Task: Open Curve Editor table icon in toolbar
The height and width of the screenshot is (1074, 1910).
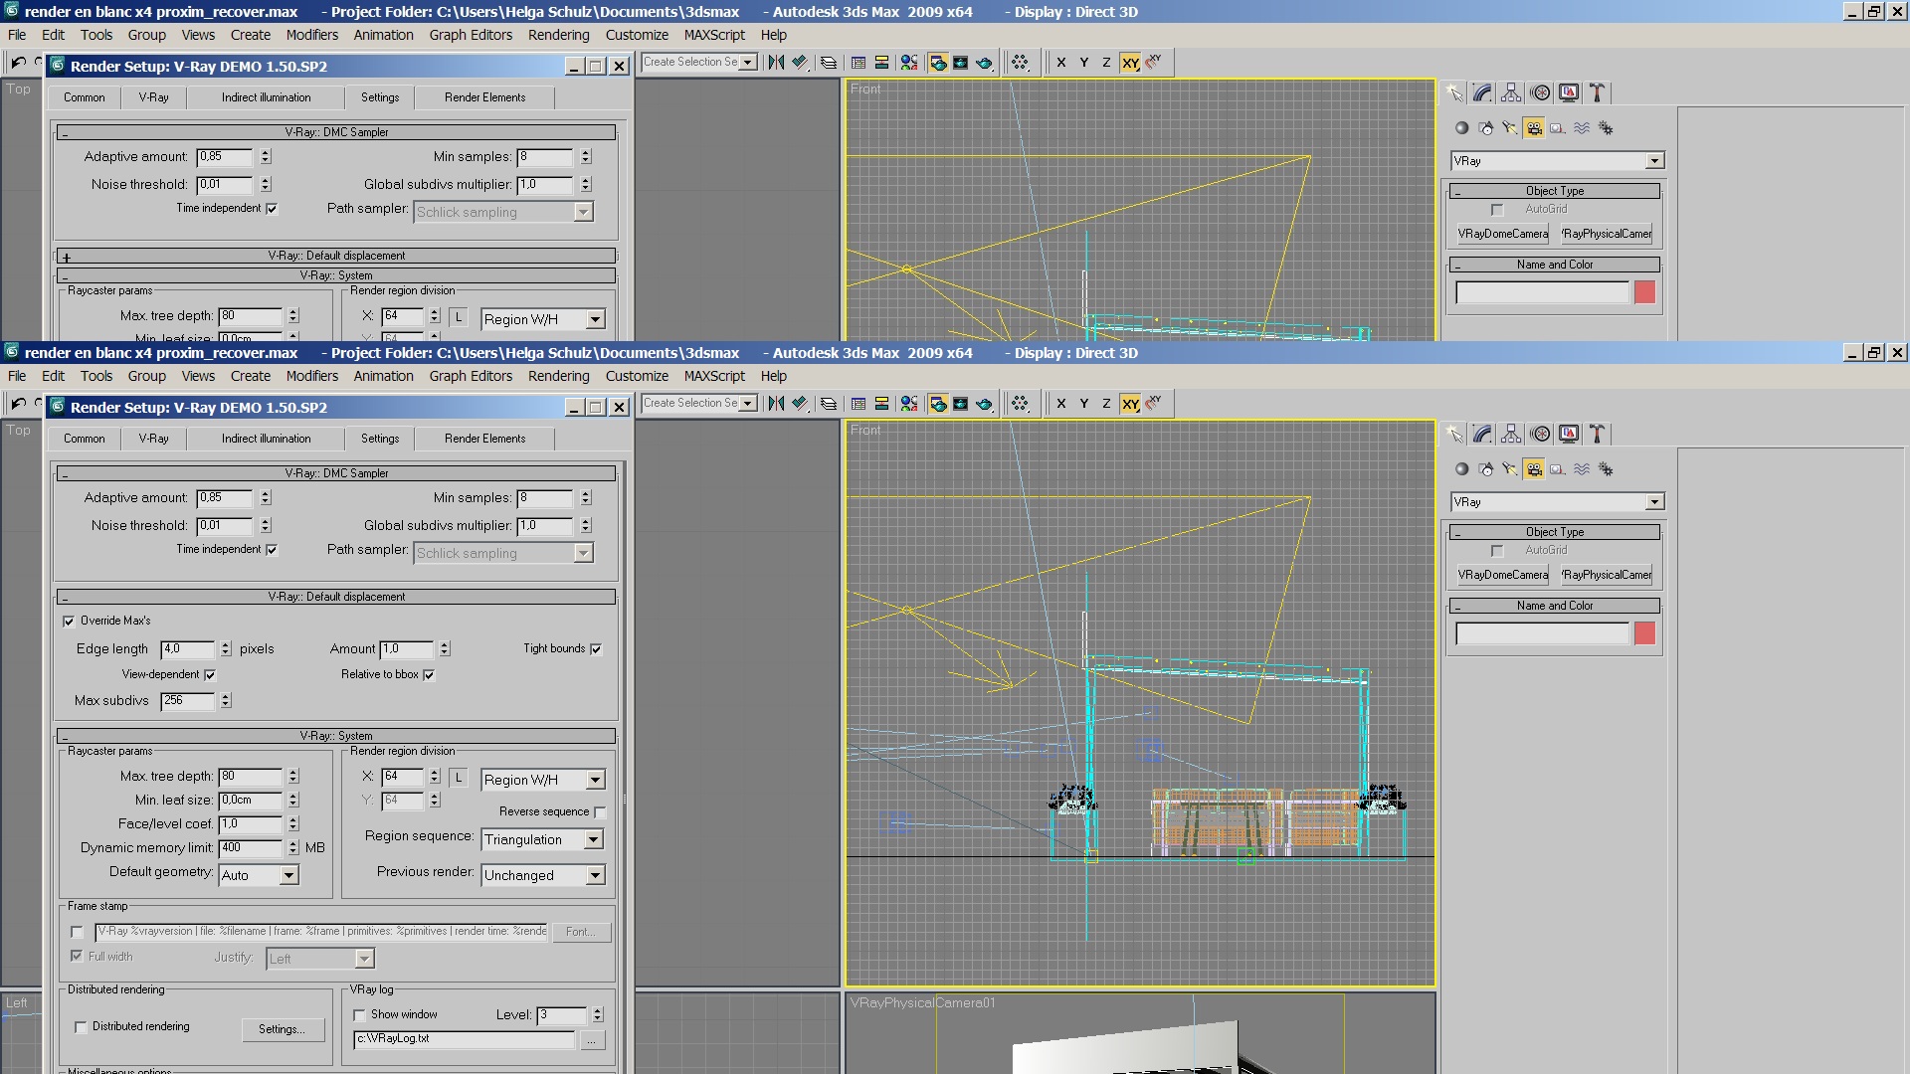Action: pyautogui.click(x=859, y=404)
